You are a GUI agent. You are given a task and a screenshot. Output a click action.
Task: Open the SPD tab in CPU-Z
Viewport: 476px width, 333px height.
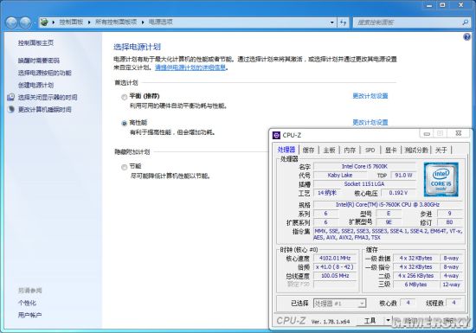[x=370, y=150]
